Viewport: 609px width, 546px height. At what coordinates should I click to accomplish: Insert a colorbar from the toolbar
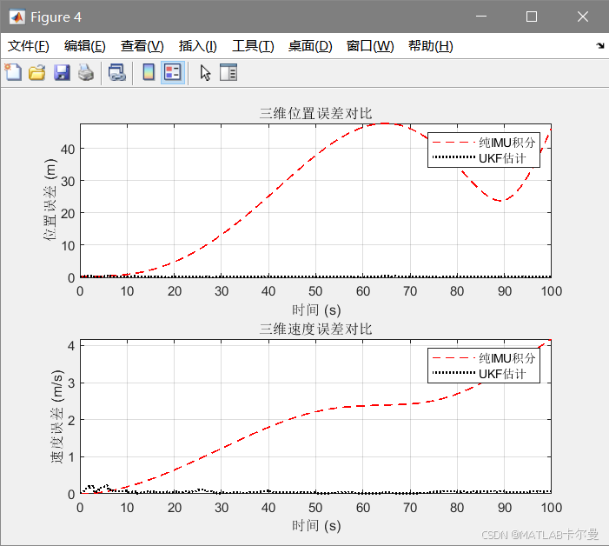coord(149,72)
